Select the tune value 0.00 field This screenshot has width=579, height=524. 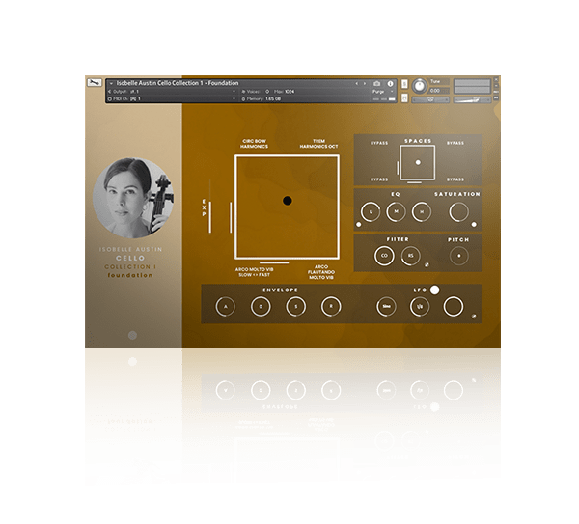pos(439,91)
